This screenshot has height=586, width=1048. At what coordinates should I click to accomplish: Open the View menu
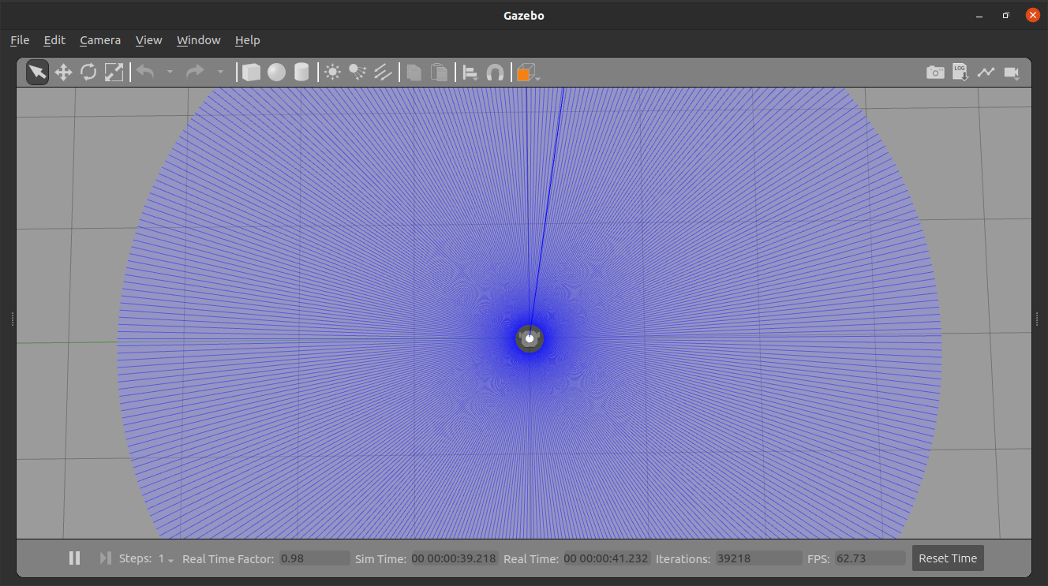148,40
